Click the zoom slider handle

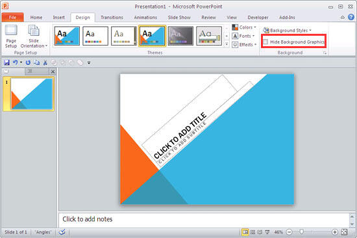[301, 232]
